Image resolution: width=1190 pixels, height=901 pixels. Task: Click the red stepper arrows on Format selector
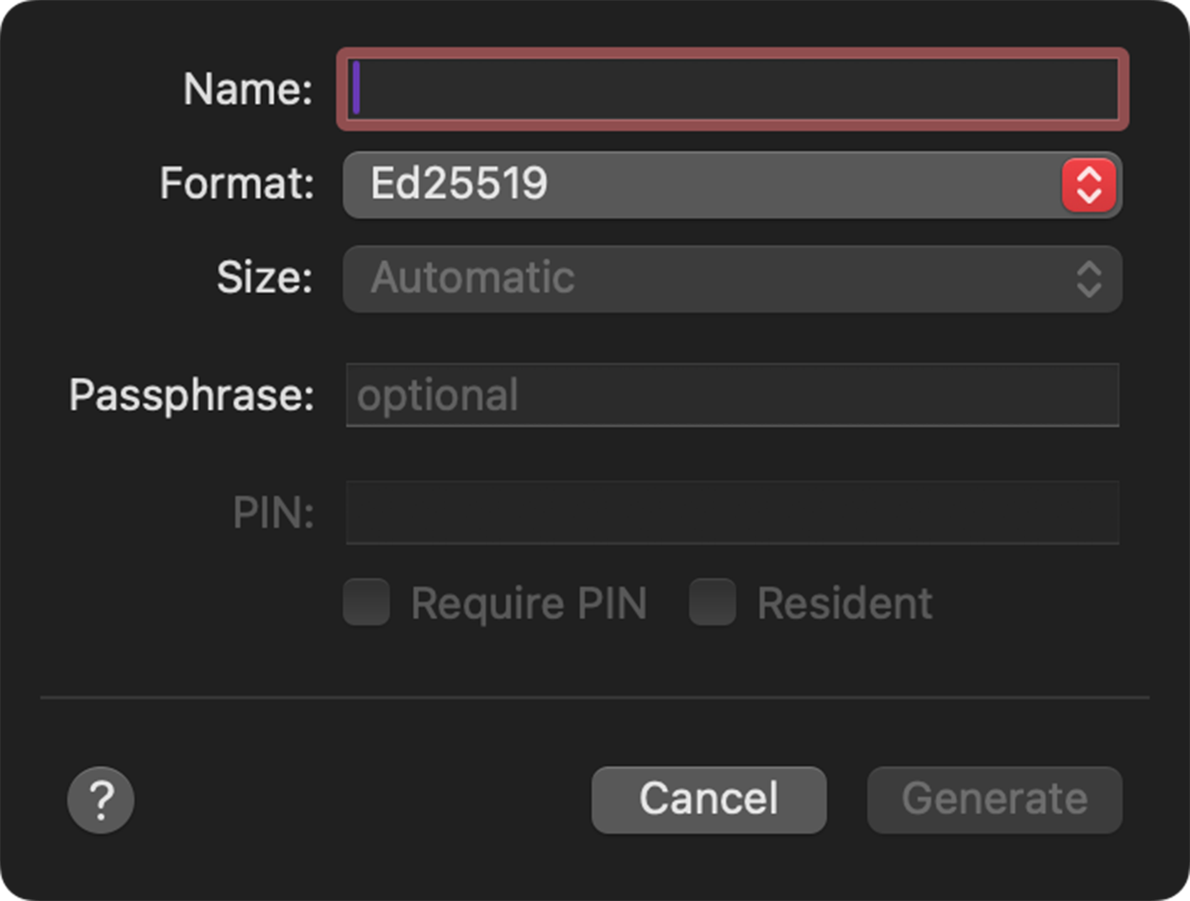1088,185
